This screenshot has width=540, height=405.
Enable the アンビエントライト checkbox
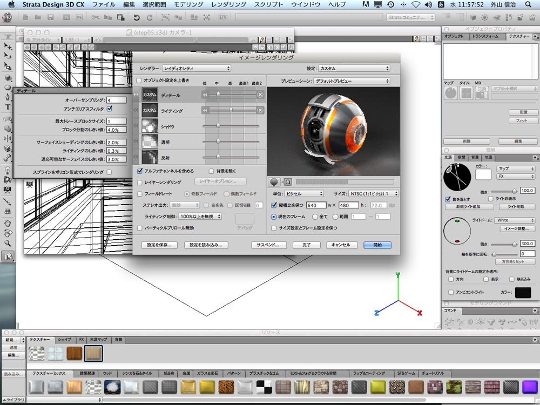pyautogui.click(x=451, y=292)
